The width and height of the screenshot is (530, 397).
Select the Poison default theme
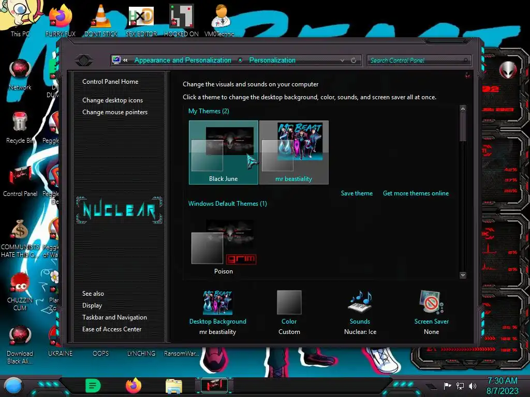point(224,247)
